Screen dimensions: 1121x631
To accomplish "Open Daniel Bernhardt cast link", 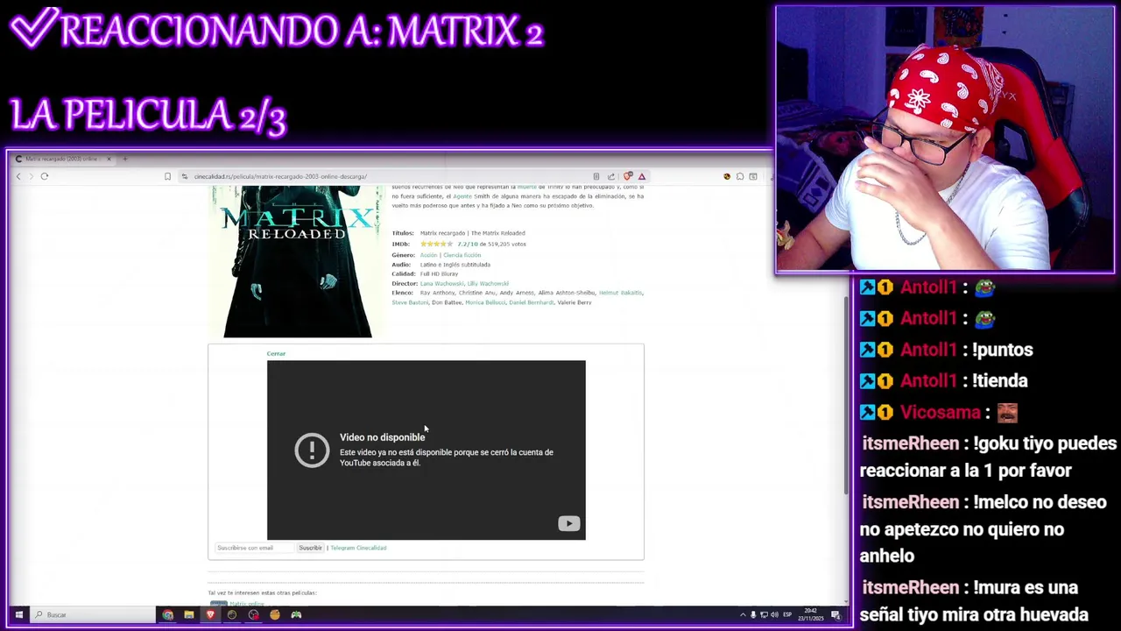I will [x=531, y=302].
